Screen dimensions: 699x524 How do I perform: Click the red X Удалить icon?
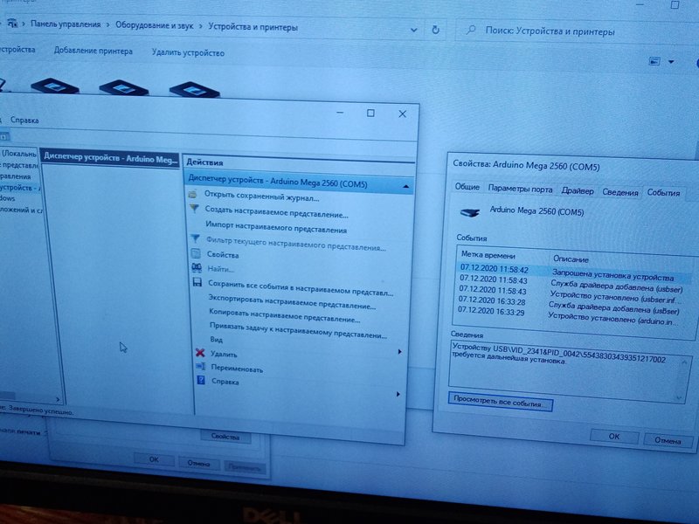pos(200,354)
